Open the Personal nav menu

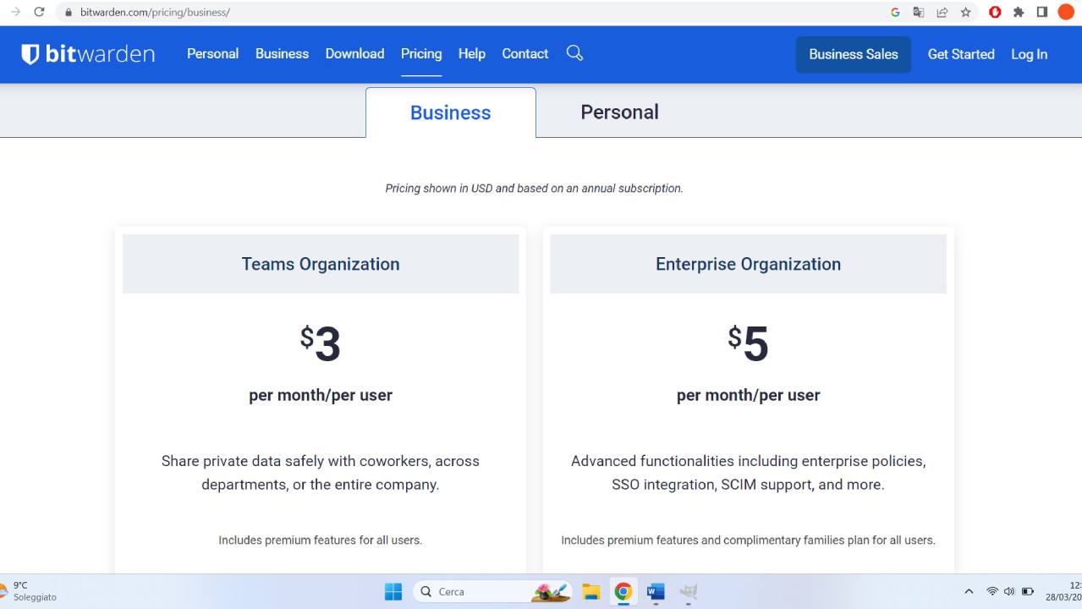(213, 53)
